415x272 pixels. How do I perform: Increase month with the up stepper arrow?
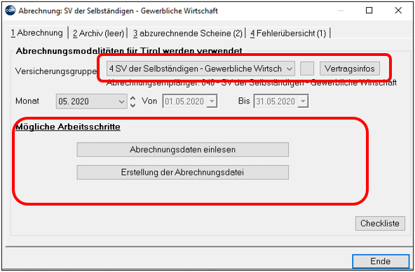pos(133,98)
